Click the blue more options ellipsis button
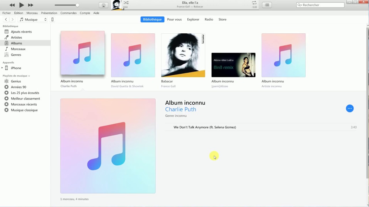 click(350, 108)
